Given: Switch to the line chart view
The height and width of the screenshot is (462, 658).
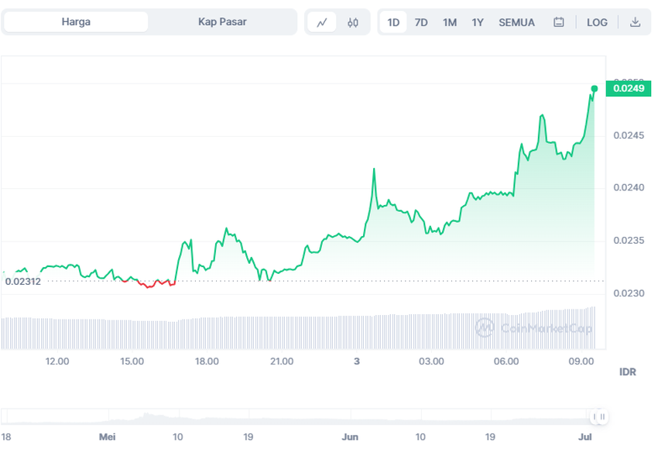Looking at the screenshot, I should [x=322, y=22].
